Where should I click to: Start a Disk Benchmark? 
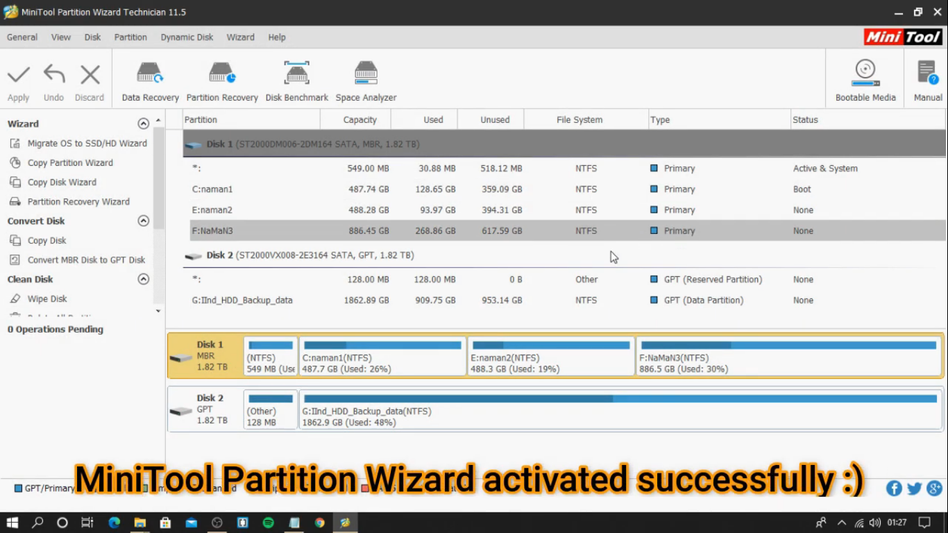(296, 78)
